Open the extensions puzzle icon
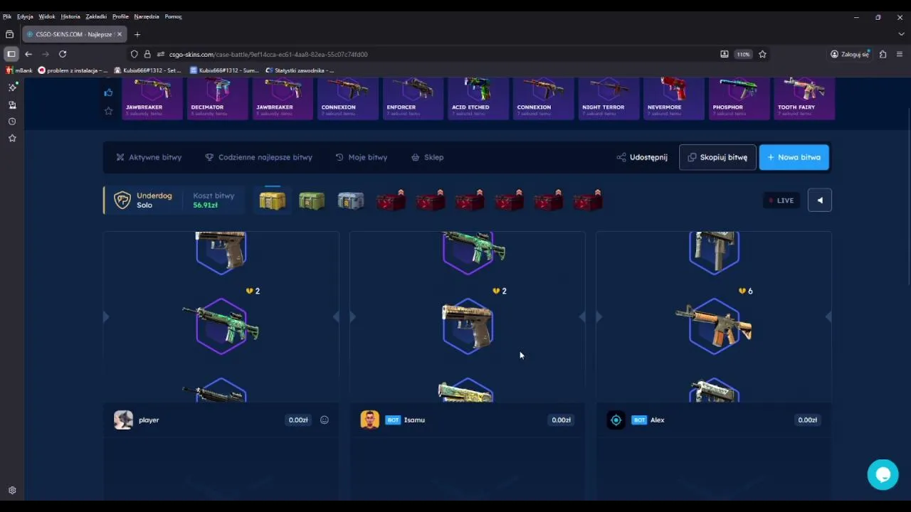The height and width of the screenshot is (512, 911). coord(883,54)
